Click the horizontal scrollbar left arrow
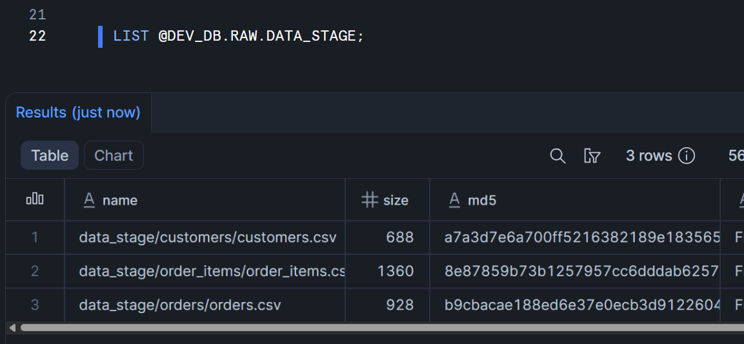Image resolution: width=744 pixels, height=344 pixels. pyautogui.click(x=12, y=328)
